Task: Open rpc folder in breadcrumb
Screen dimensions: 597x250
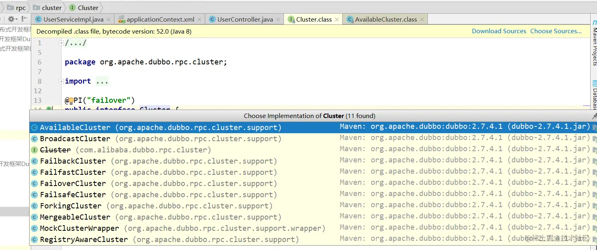Action: [x=16, y=8]
